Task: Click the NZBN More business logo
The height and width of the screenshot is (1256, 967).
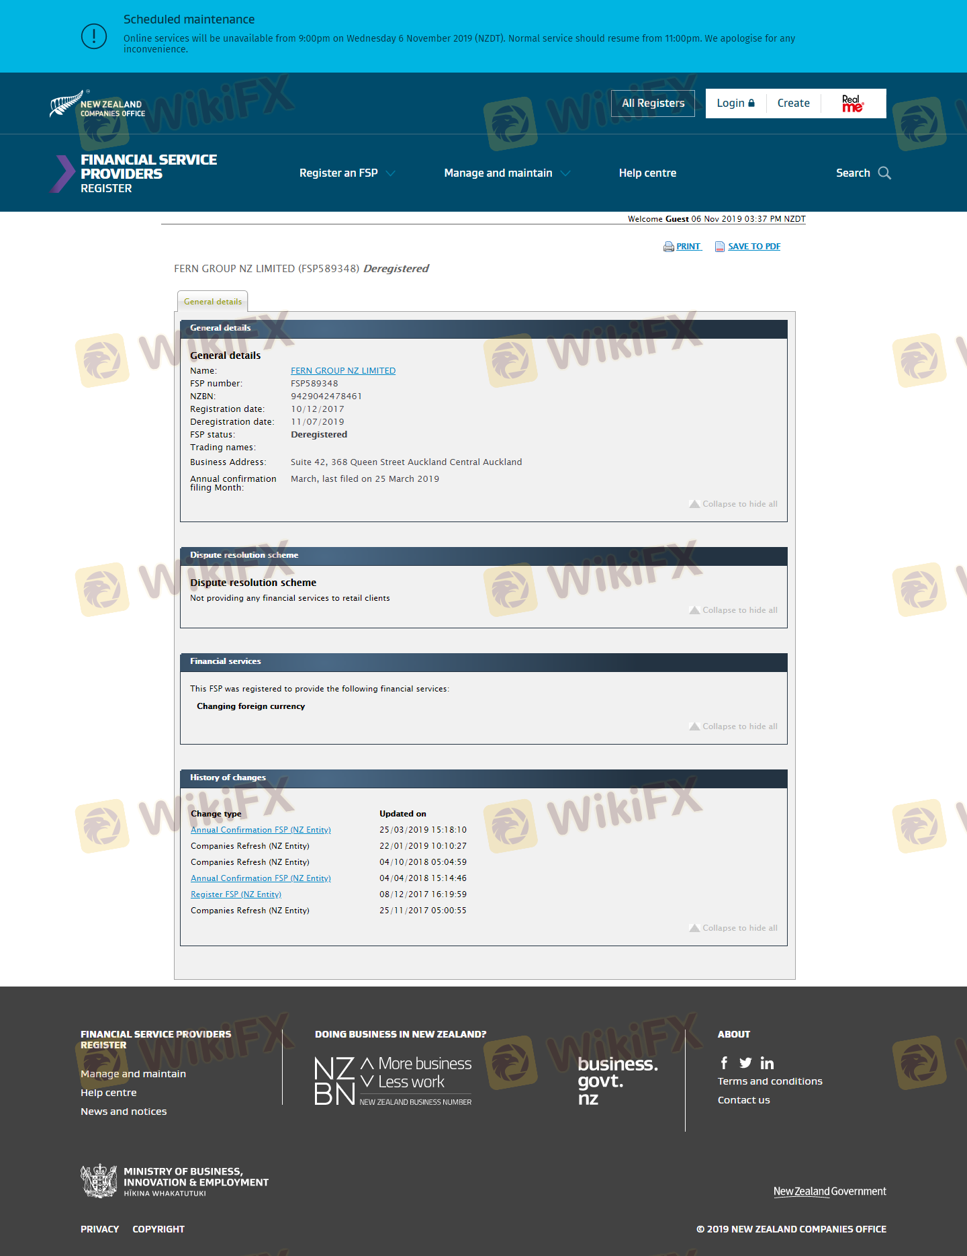Action: point(393,1081)
